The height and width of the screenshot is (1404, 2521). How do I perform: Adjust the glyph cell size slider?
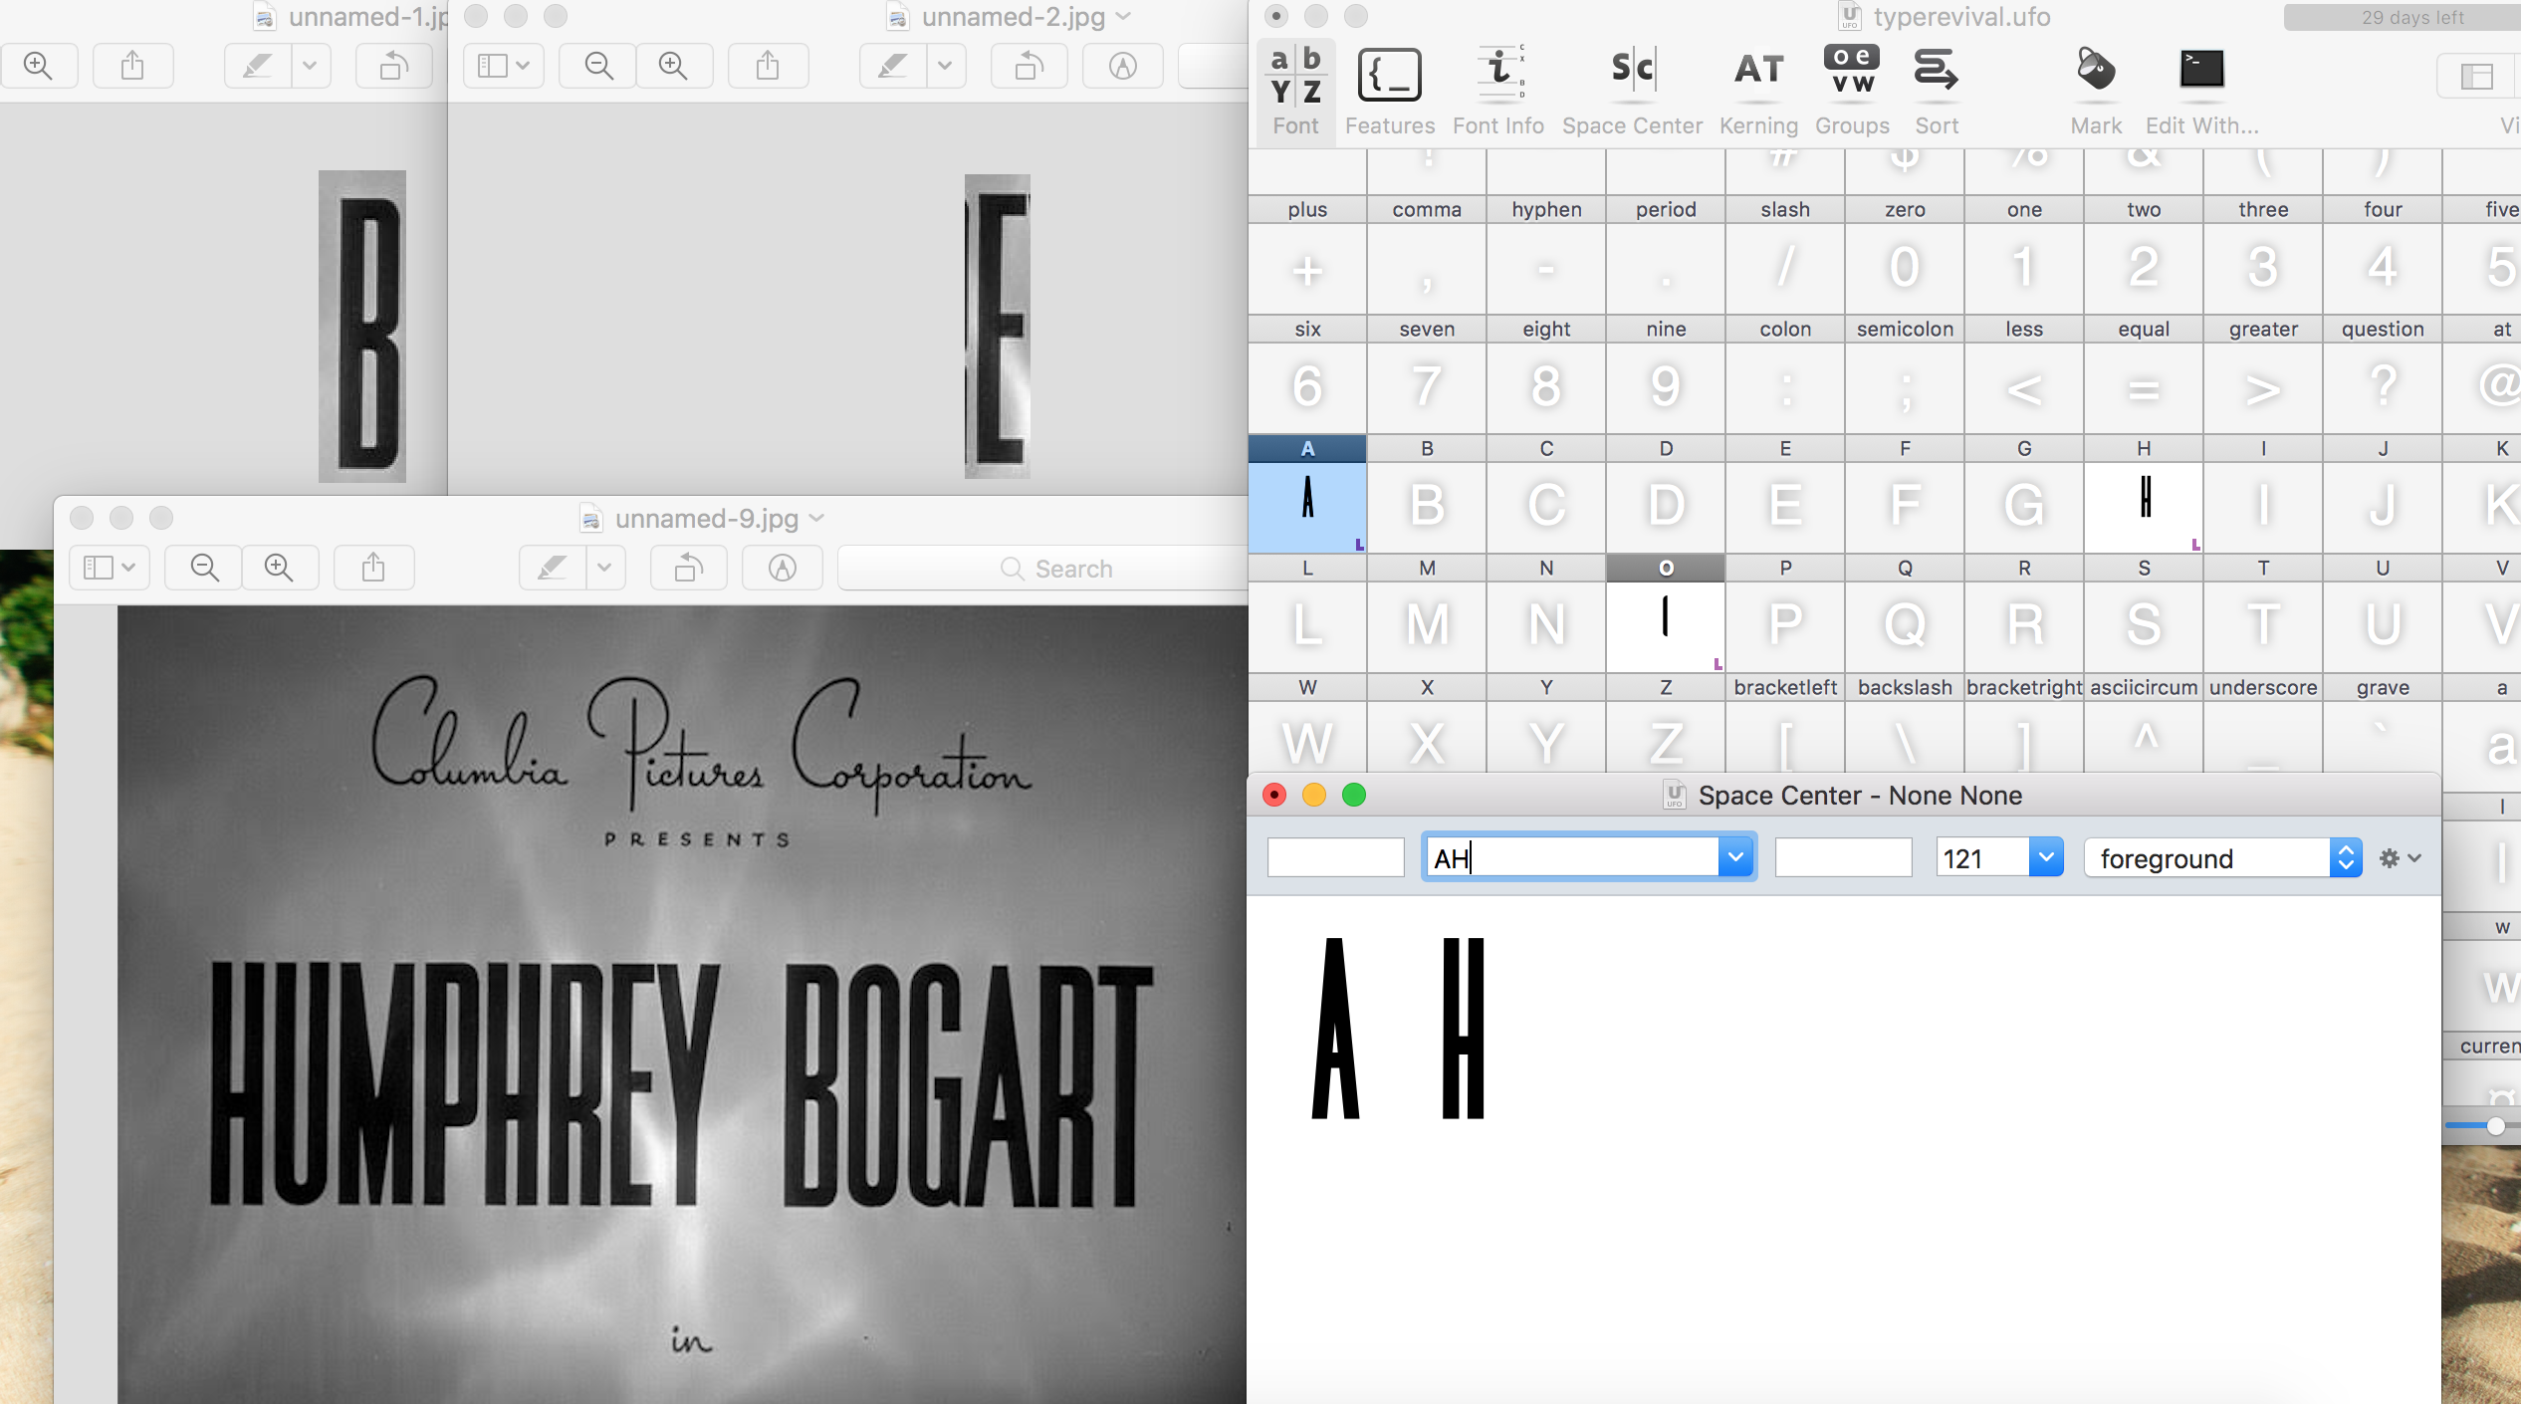tap(2495, 1126)
